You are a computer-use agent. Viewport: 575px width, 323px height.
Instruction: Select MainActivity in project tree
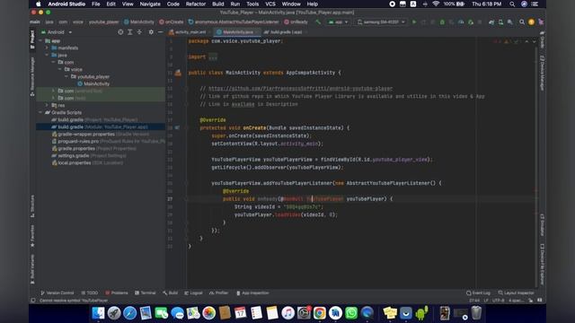tap(93, 83)
